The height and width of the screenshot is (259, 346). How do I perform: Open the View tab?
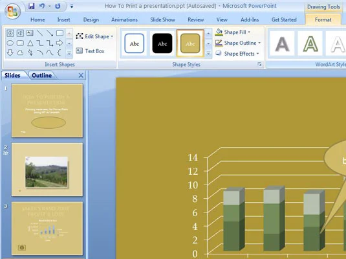tap(222, 19)
